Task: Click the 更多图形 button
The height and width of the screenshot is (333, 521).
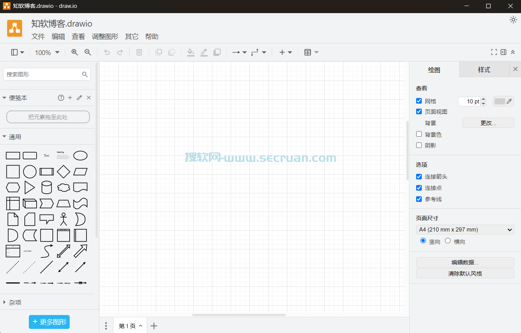Action: click(x=49, y=322)
